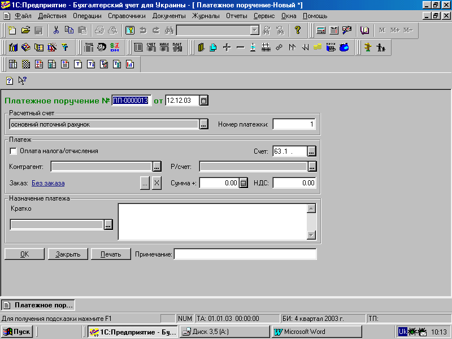The width and height of the screenshot is (452, 339).
Task: Open the Действия menu
Action: (52, 16)
